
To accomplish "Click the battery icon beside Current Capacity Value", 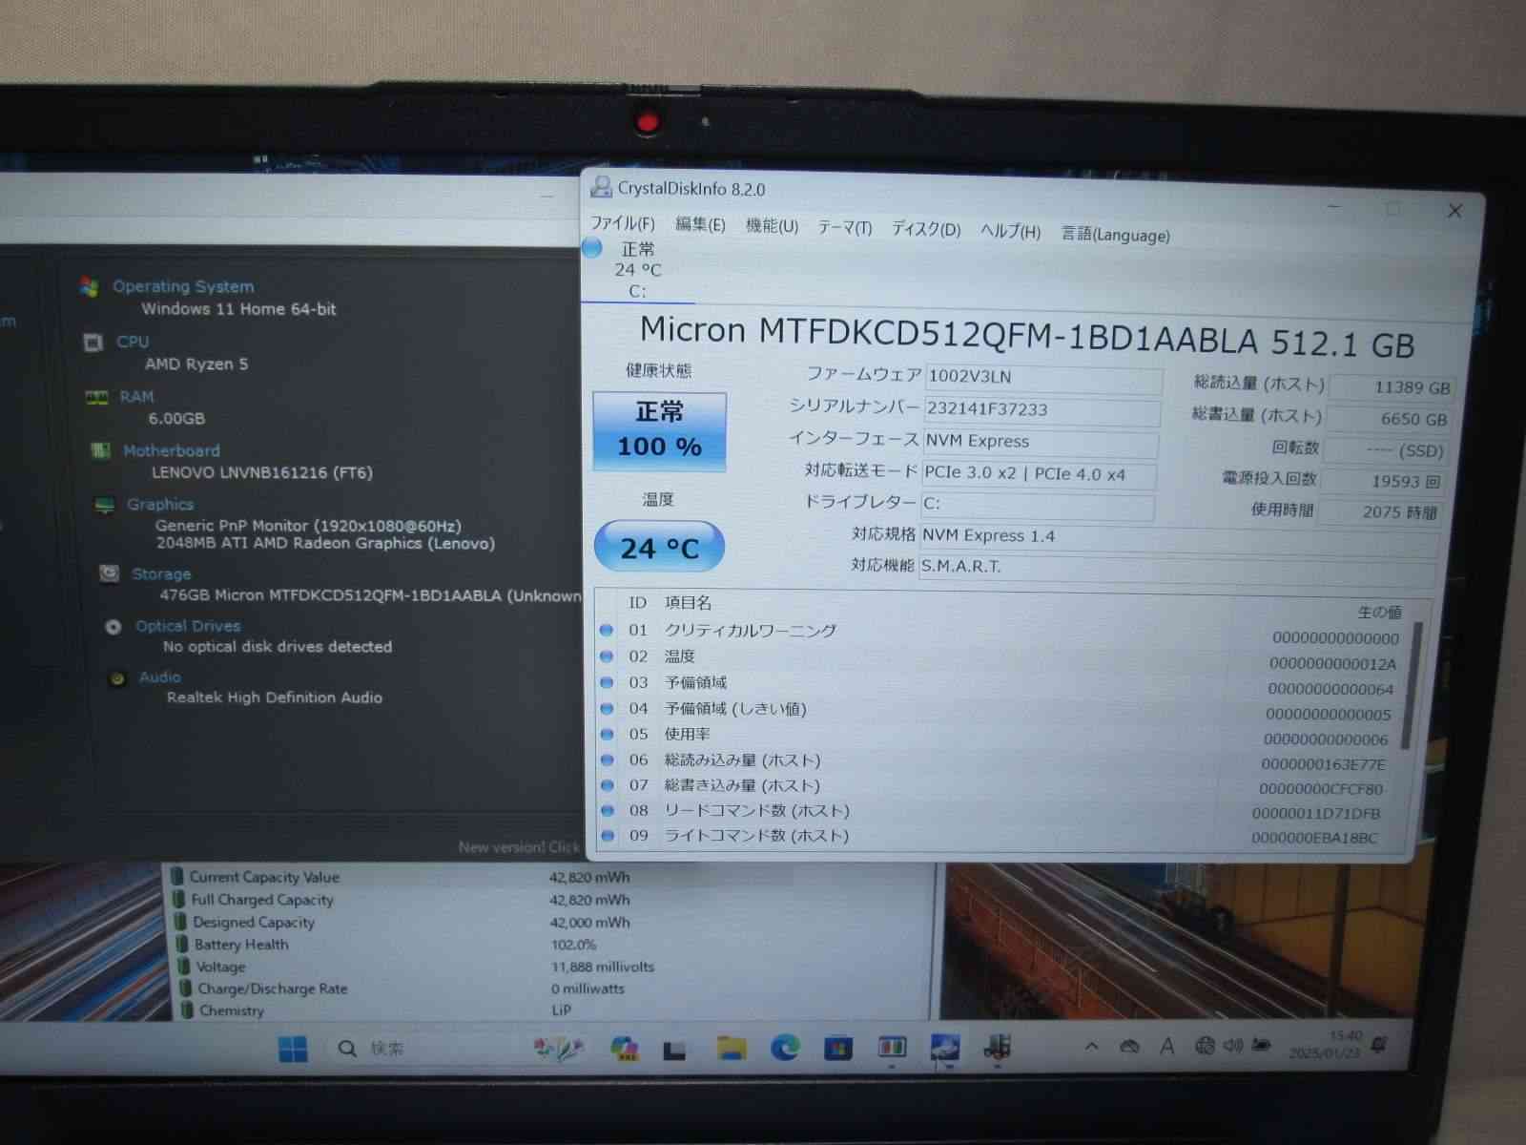I will point(176,876).
